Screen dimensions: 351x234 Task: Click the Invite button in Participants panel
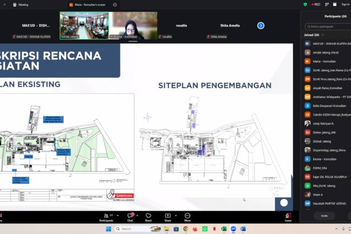coord(324,216)
